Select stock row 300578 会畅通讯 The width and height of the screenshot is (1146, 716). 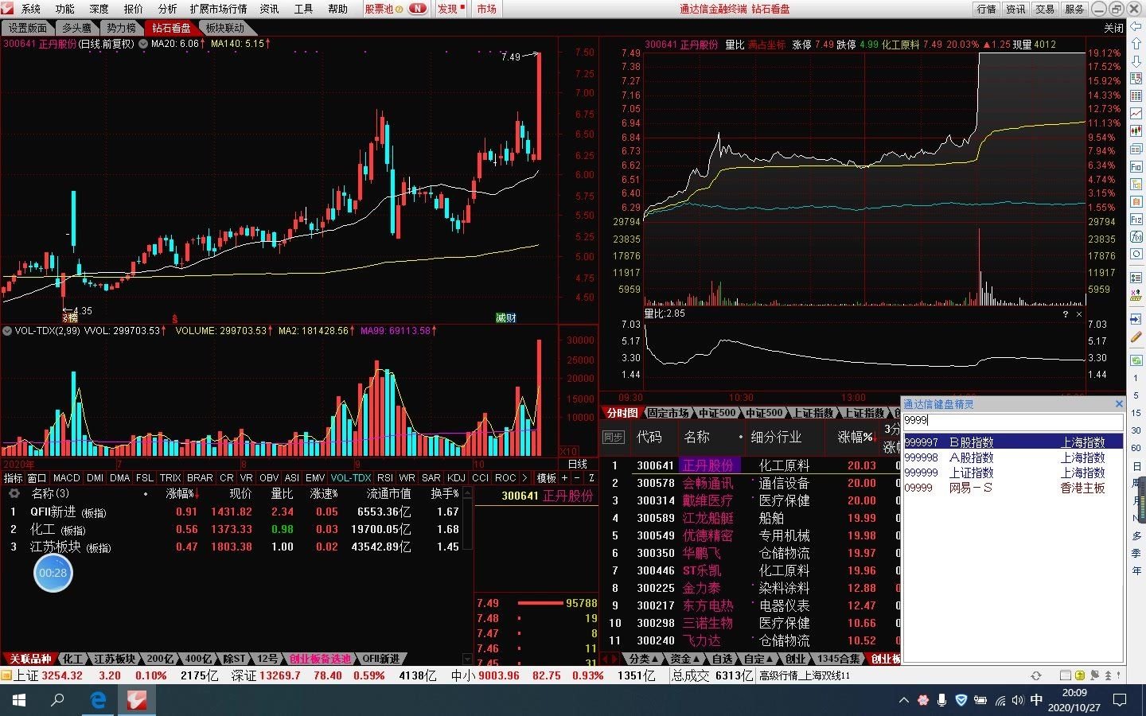[750, 483]
